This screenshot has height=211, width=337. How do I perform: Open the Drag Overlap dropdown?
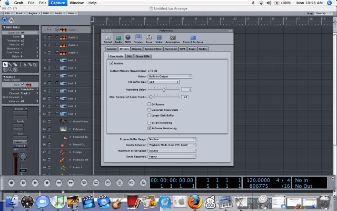point(324,13)
